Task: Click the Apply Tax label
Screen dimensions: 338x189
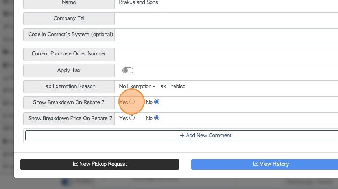Action: pos(69,70)
